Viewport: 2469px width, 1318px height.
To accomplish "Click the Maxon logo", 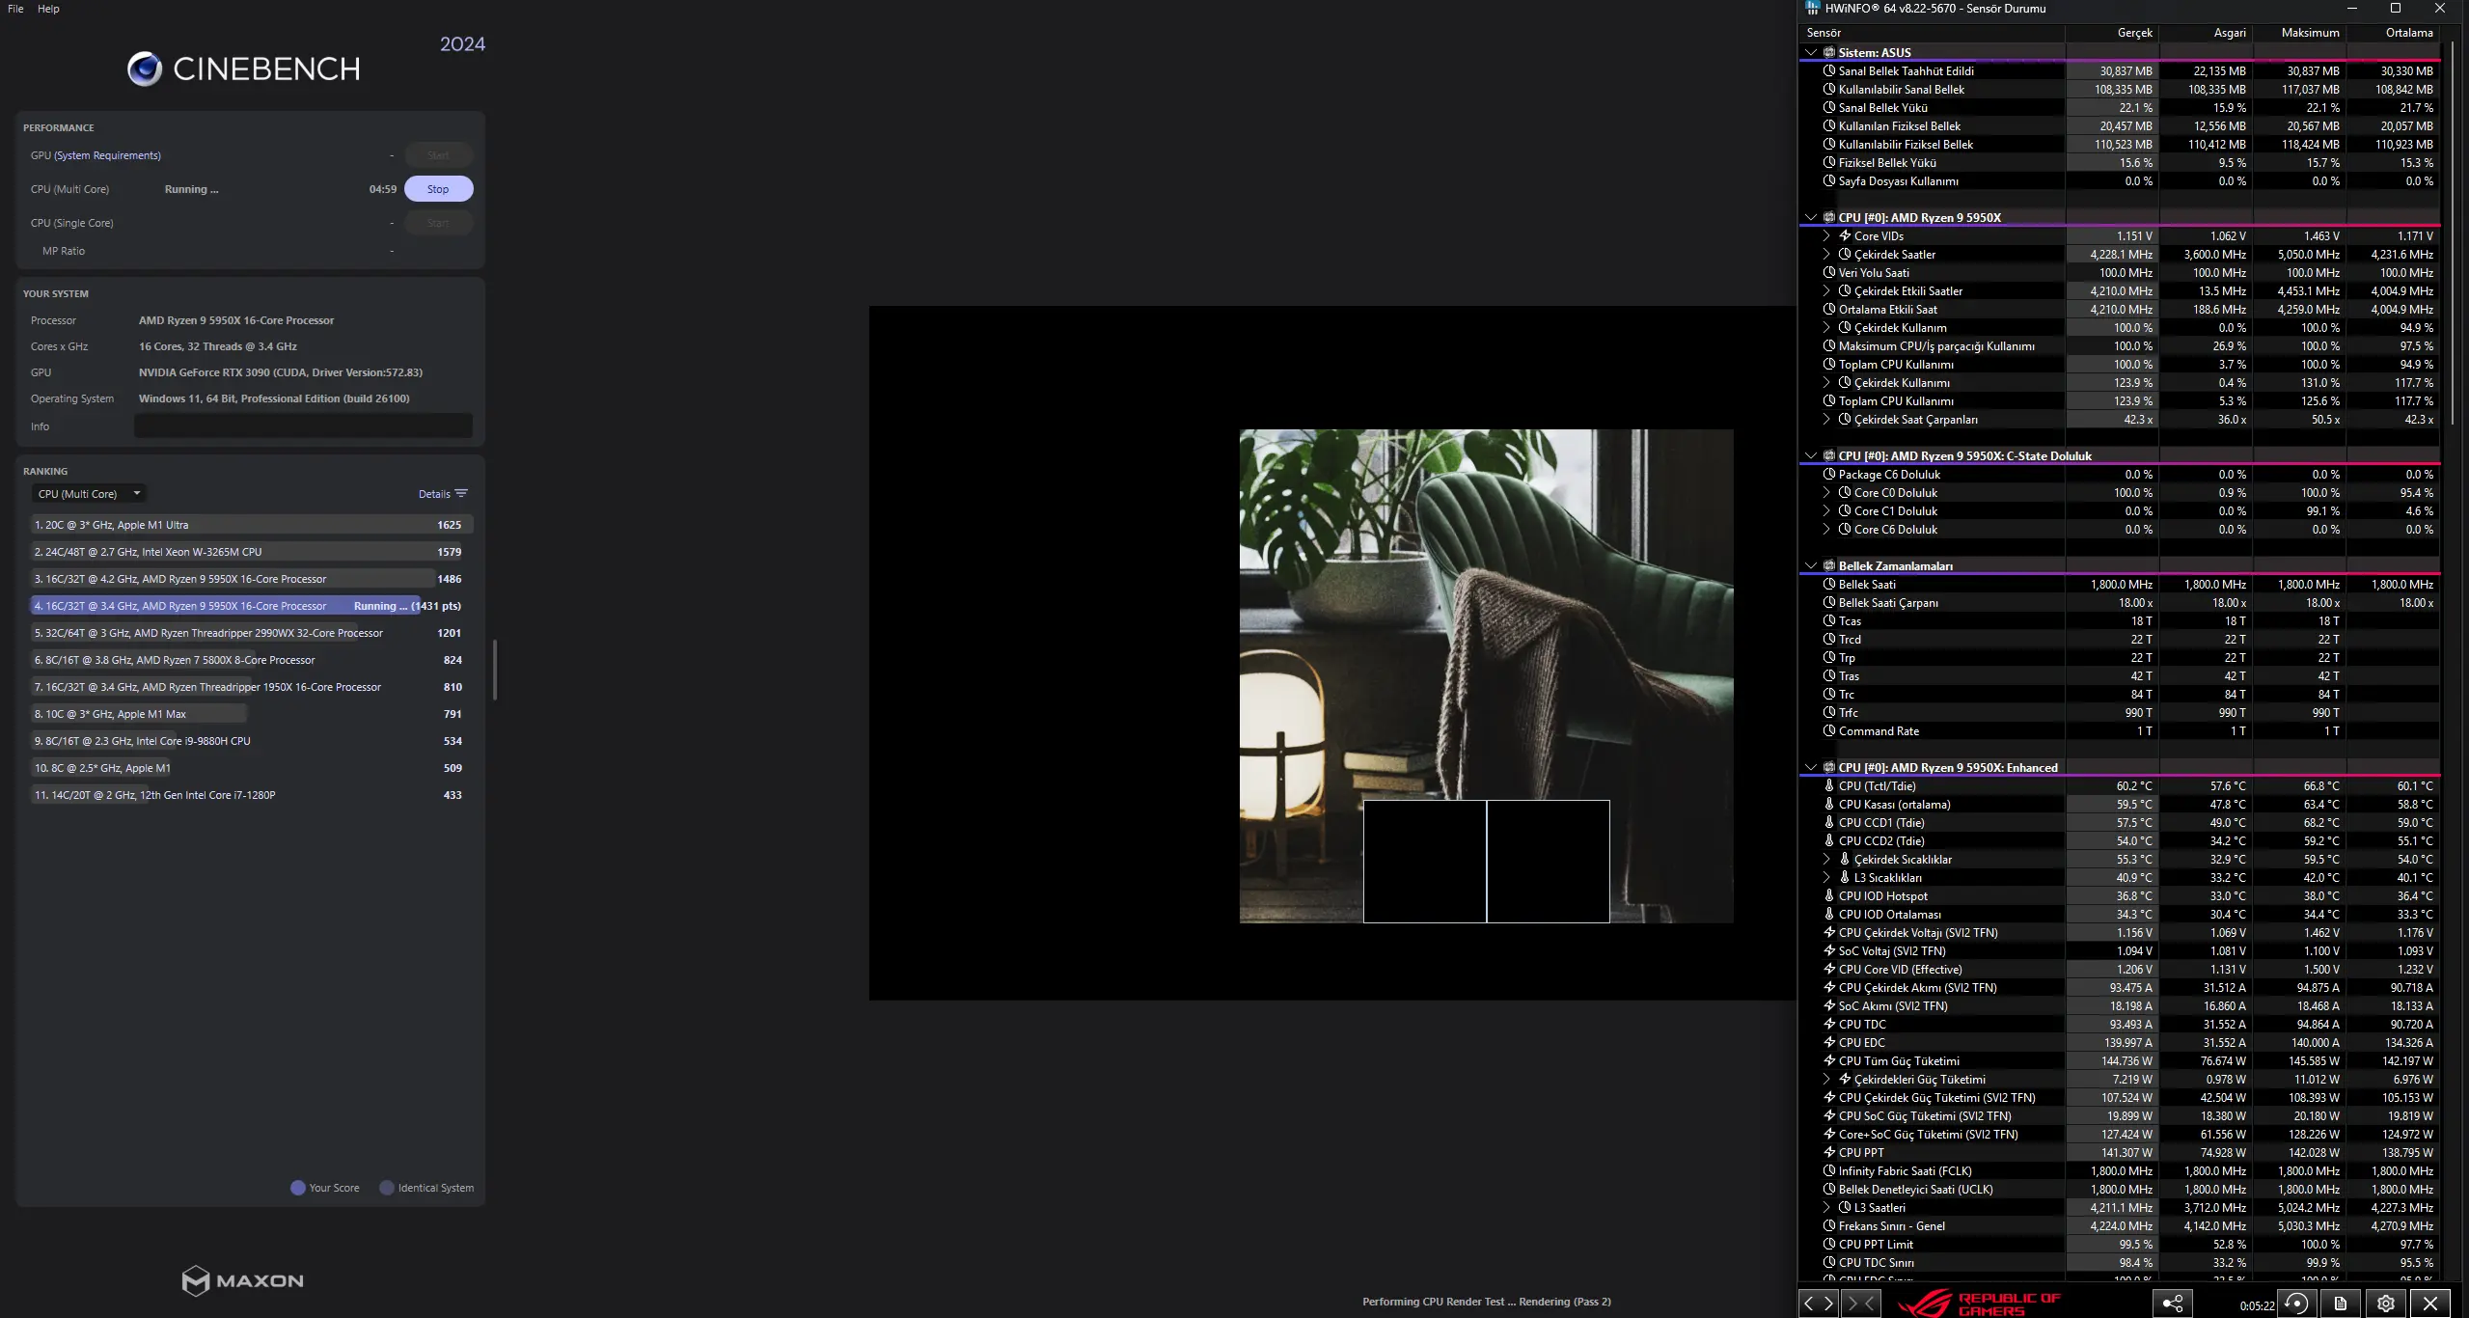I will pyautogui.click(x=242, y=1280).
